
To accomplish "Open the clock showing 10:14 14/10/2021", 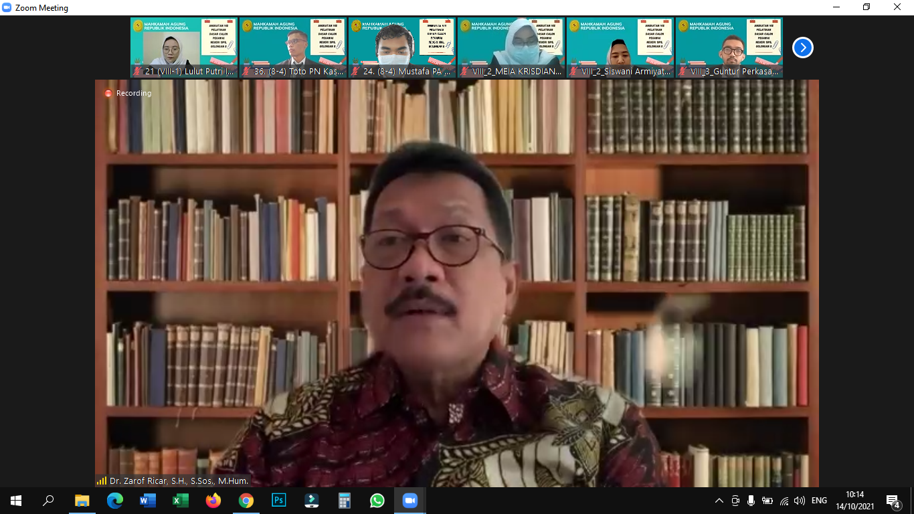I will click(854, 501).
